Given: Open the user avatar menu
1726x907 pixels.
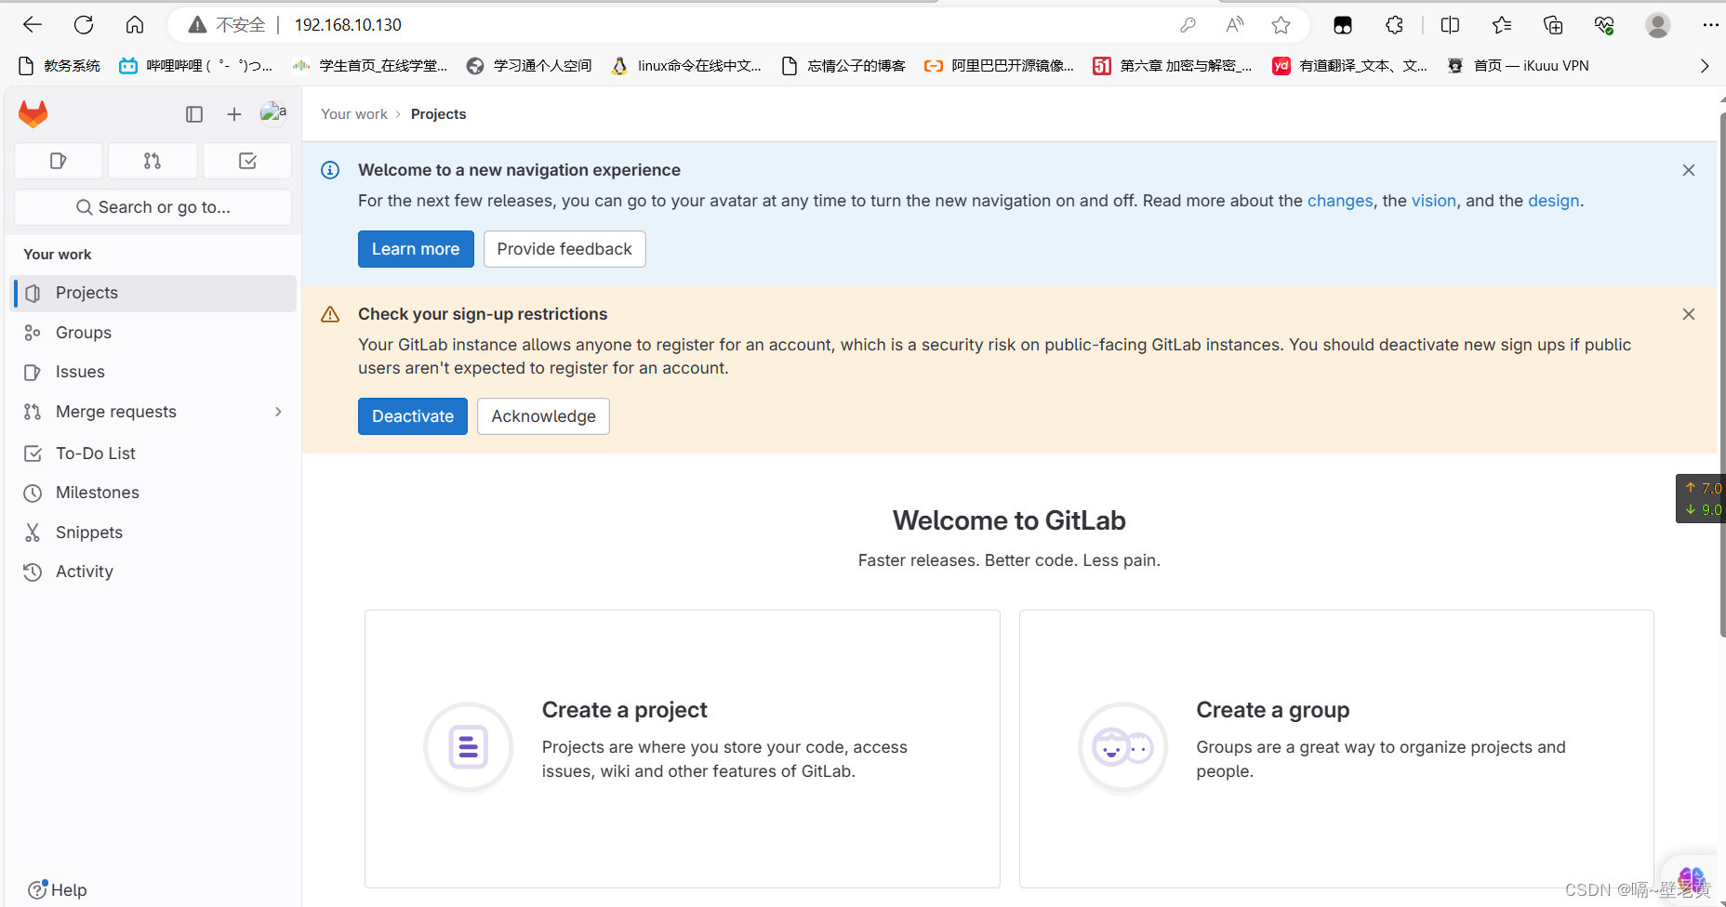Looking at the screenshot, I should (273, 112).
